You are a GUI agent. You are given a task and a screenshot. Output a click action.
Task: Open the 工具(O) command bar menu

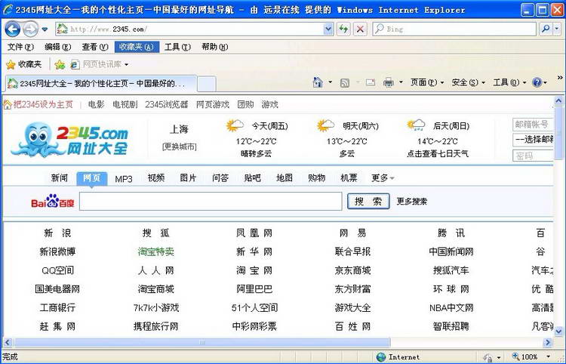509,83
